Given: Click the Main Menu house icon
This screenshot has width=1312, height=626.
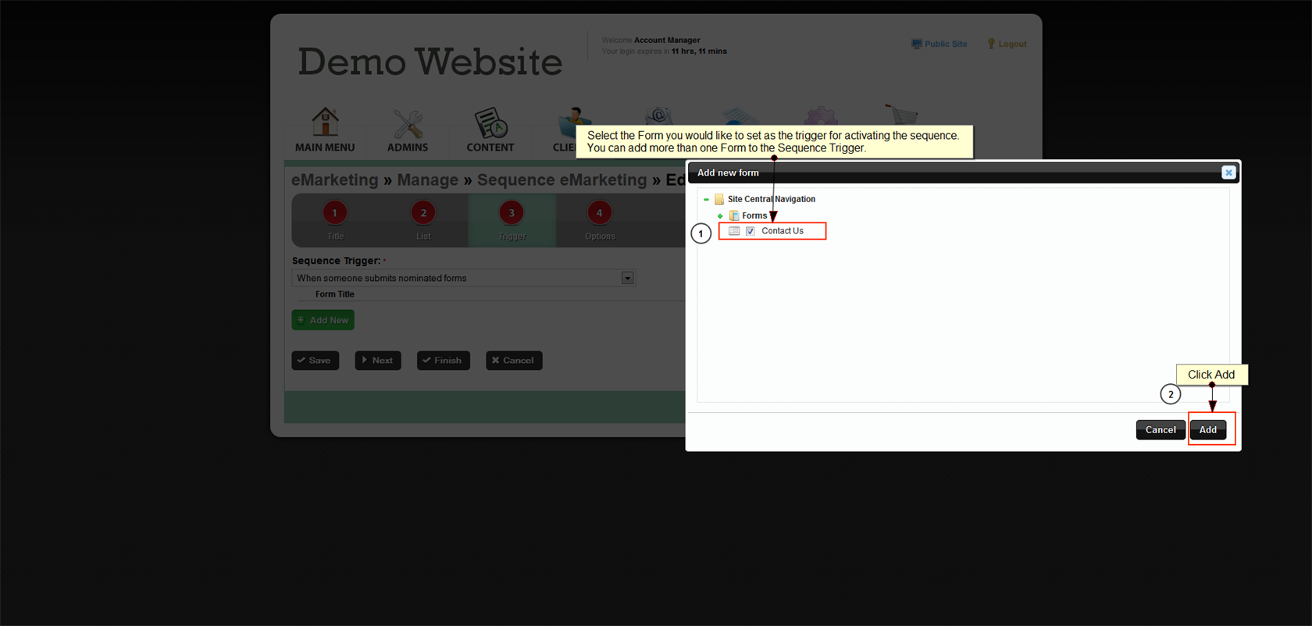Looking at the screenshot, I should (x=325, y=123).
